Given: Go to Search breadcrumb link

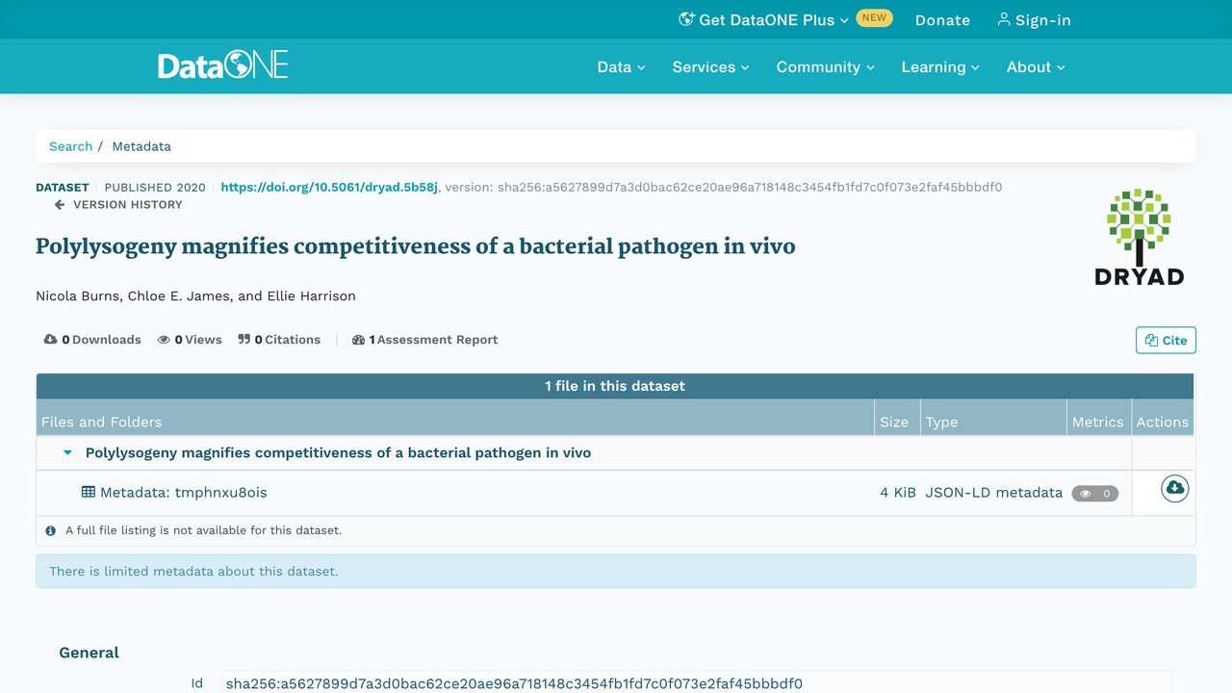Looking at the screenshot, I should [71, 146].
